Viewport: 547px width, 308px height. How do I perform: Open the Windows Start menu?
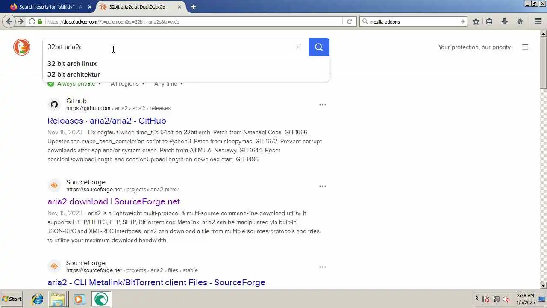pyautogui.click(x=12, y=299)
